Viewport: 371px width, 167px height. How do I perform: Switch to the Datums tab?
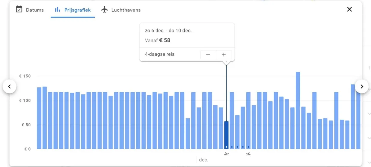tap(35, 10)
